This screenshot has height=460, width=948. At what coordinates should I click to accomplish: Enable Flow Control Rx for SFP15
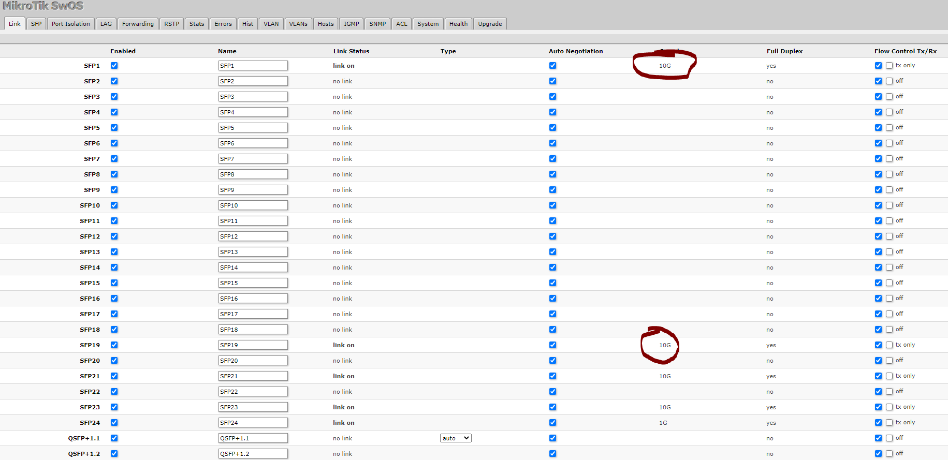889,283
